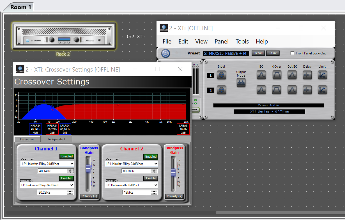Click the Store preset button
Viewport: 345px width, 220px height.
[273, 53]
